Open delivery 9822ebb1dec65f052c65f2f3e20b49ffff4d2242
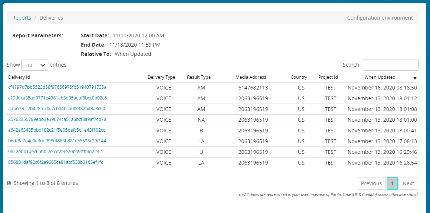 point(55,152)
